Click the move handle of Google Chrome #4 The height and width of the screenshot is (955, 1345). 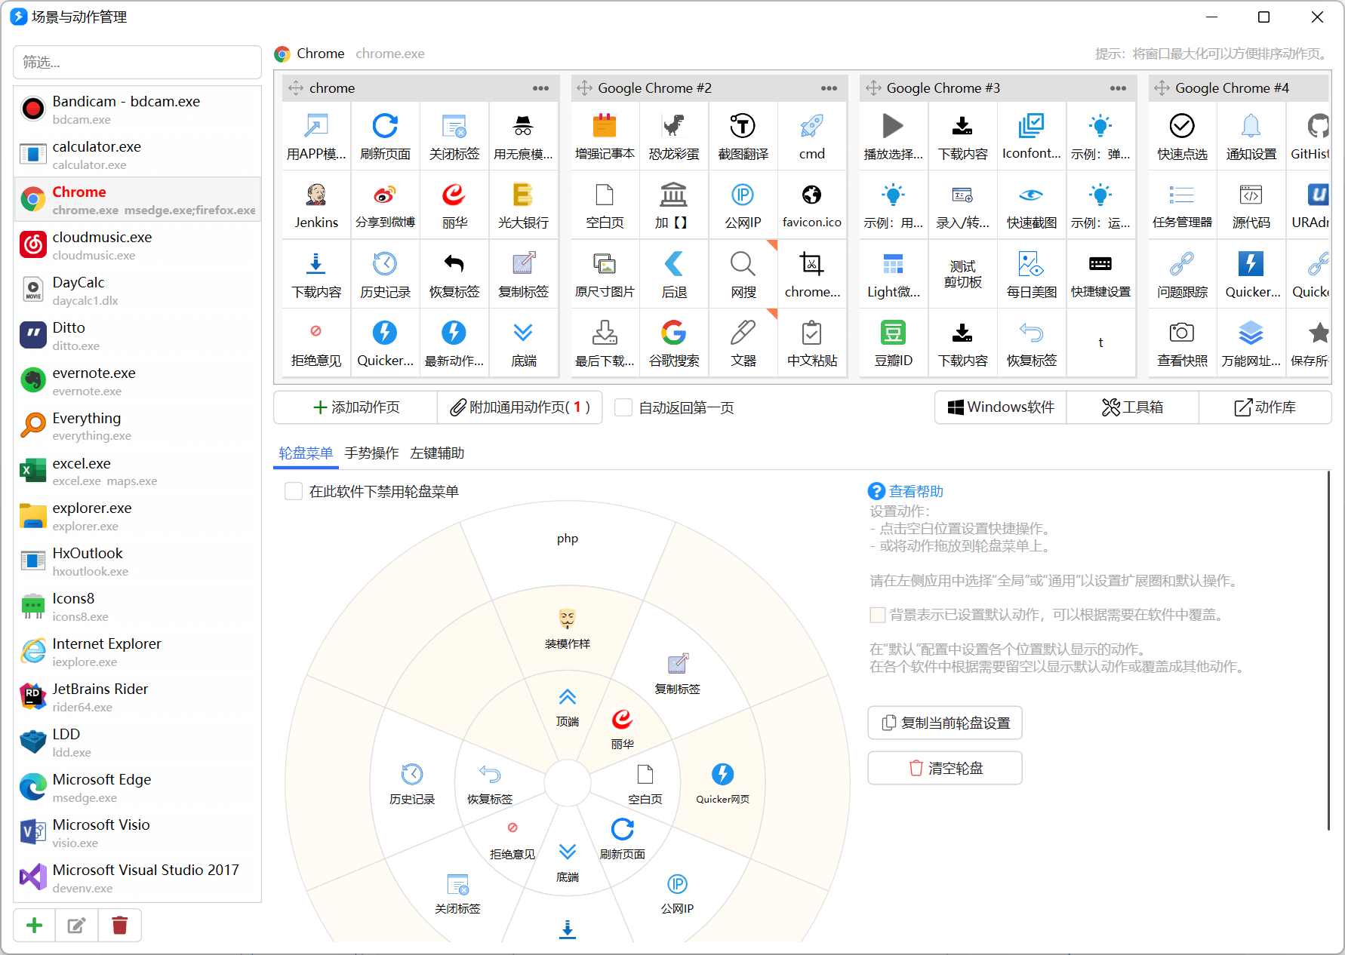click(1162, 88)
